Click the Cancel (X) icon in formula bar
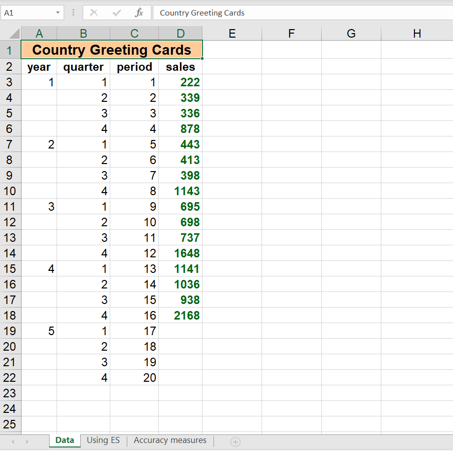 pyautogui.click(x=94, y=13)
